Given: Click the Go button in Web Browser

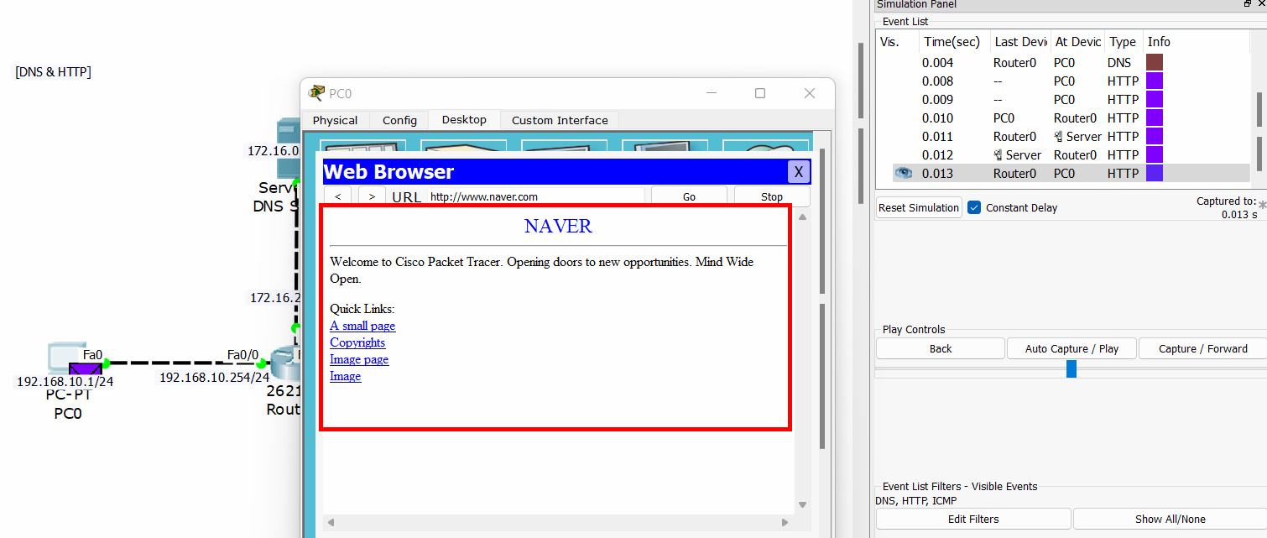Looking at the screenshot, I should pyautogui.click(x=689, y=196).
